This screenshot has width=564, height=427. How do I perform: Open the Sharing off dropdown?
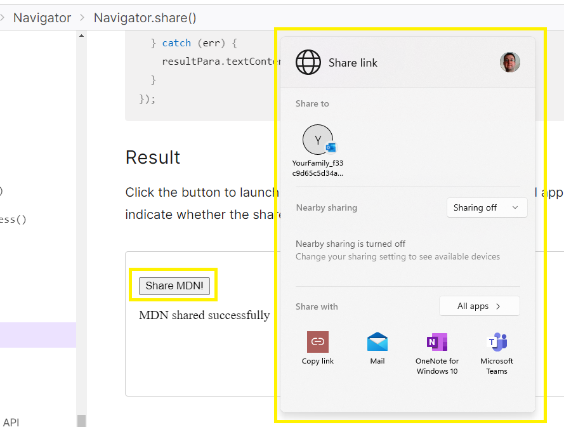(x=487, y=207)
